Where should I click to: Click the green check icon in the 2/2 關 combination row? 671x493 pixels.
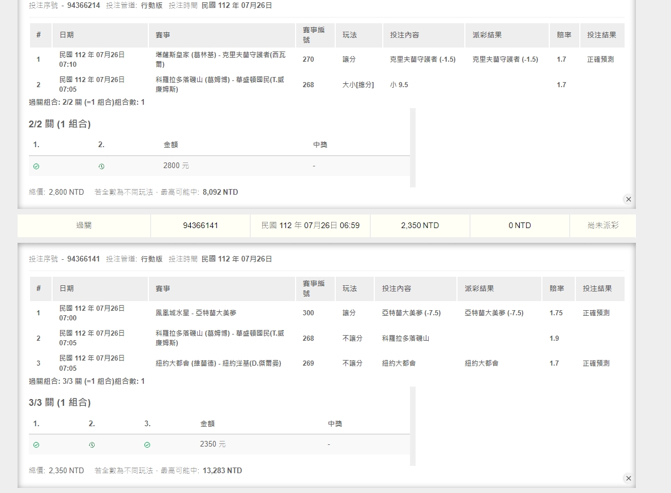36,166
